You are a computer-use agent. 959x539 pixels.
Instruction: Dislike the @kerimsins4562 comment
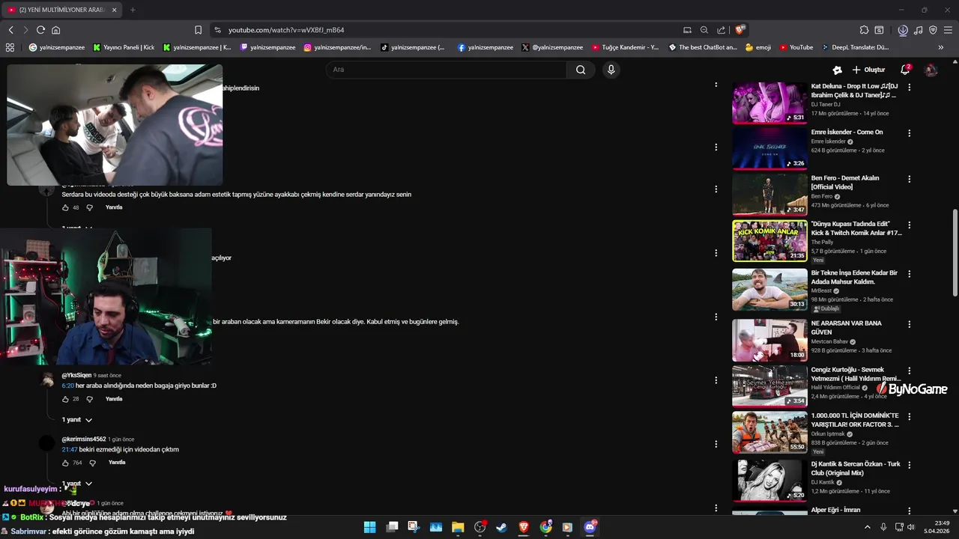point(92,463)
